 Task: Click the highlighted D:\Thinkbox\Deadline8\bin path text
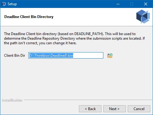[x=51, y=56]
